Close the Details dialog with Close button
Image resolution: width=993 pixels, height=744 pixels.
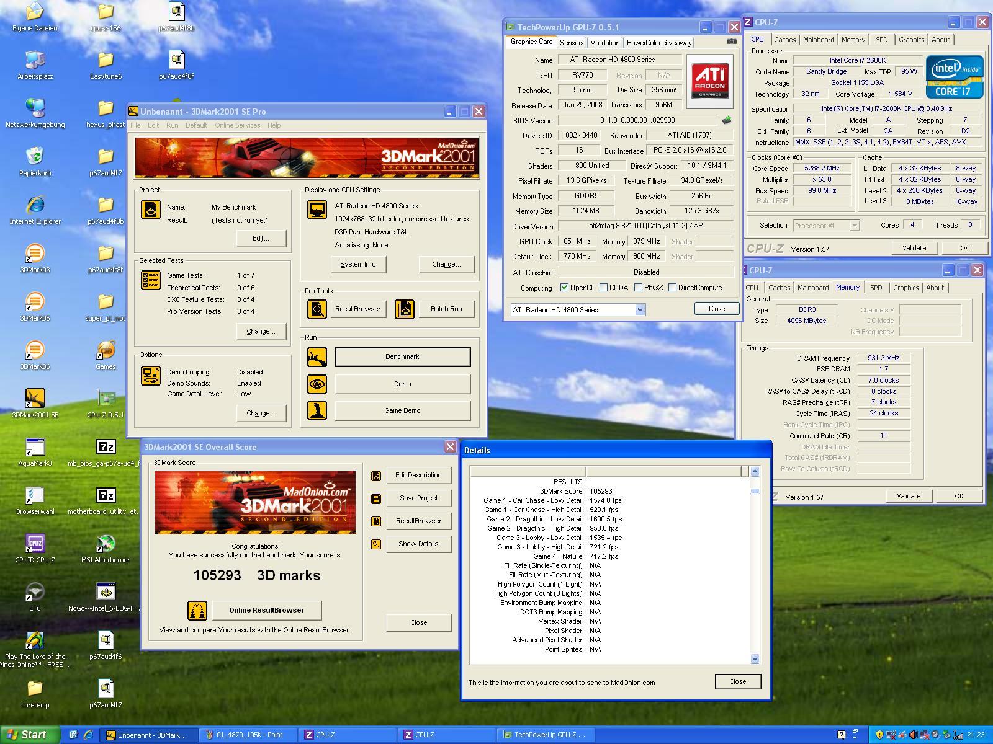[x=737, y=681]
